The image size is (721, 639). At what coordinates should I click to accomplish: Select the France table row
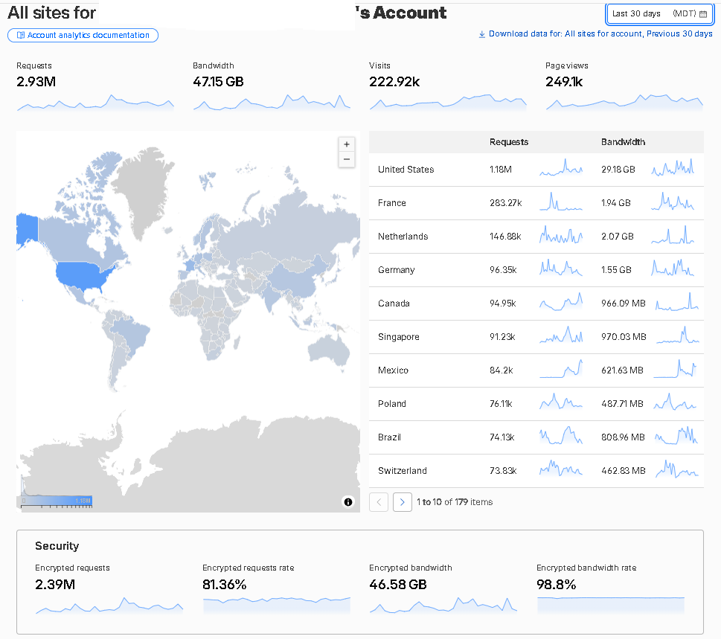click(x=536, y=203)
